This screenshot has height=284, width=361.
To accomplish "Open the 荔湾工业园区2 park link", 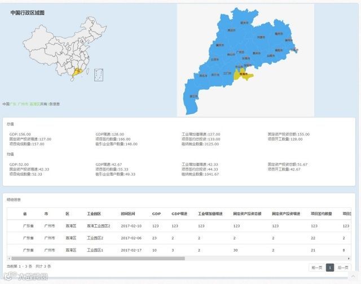I will pyautogui.click(x=99, y=226).
